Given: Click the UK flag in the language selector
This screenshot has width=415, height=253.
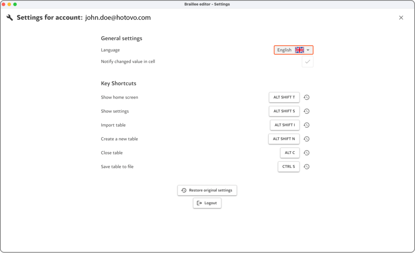Looking at the screenshot, I should [x=299, y=49].
